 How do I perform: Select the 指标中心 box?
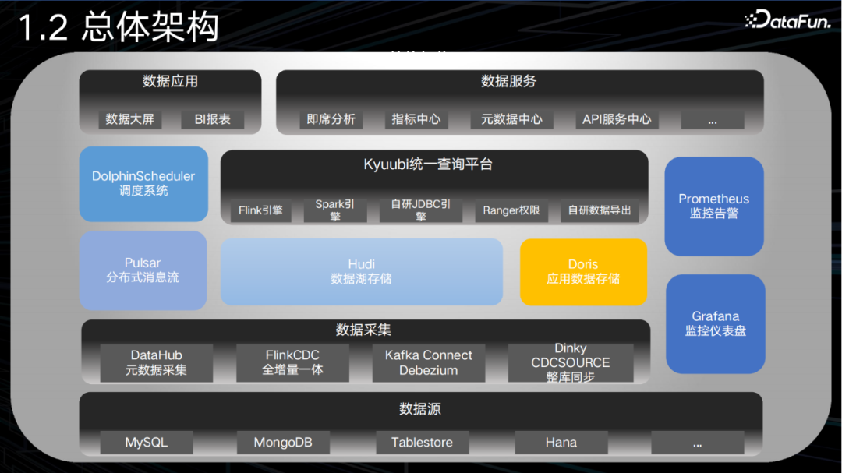[416, 119]
